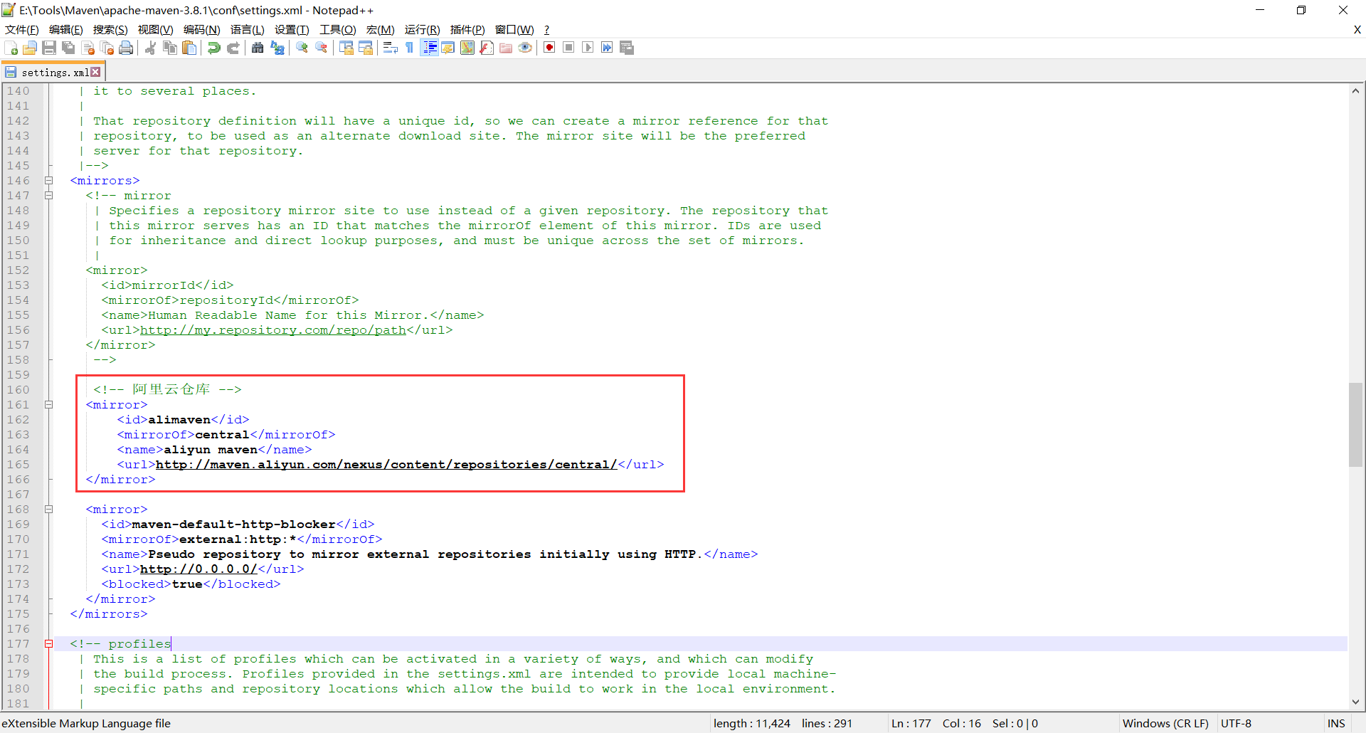Undo the last edit with the green arrow
This screenshot has height=733, width=1366.
213,48
